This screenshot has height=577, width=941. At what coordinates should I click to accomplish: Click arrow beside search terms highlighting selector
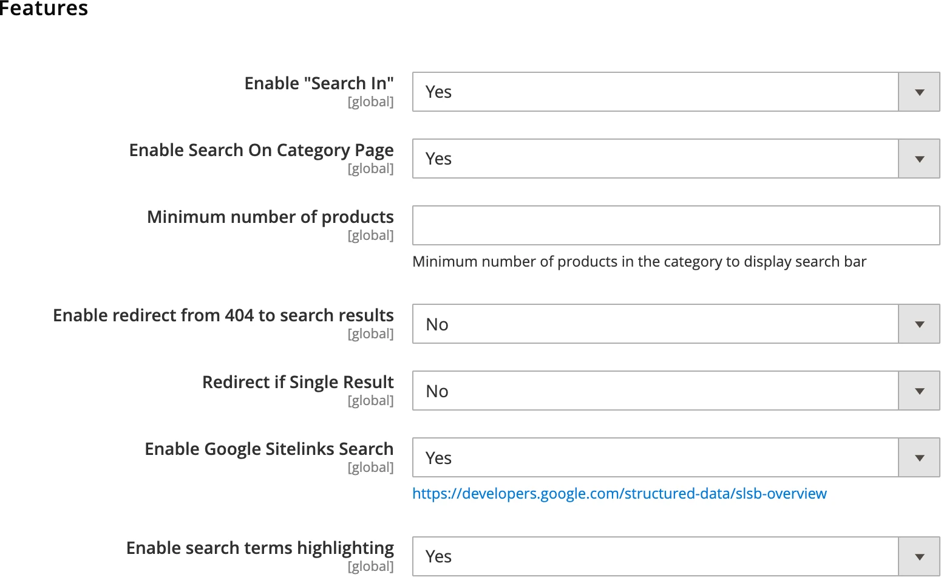[919, 556]
